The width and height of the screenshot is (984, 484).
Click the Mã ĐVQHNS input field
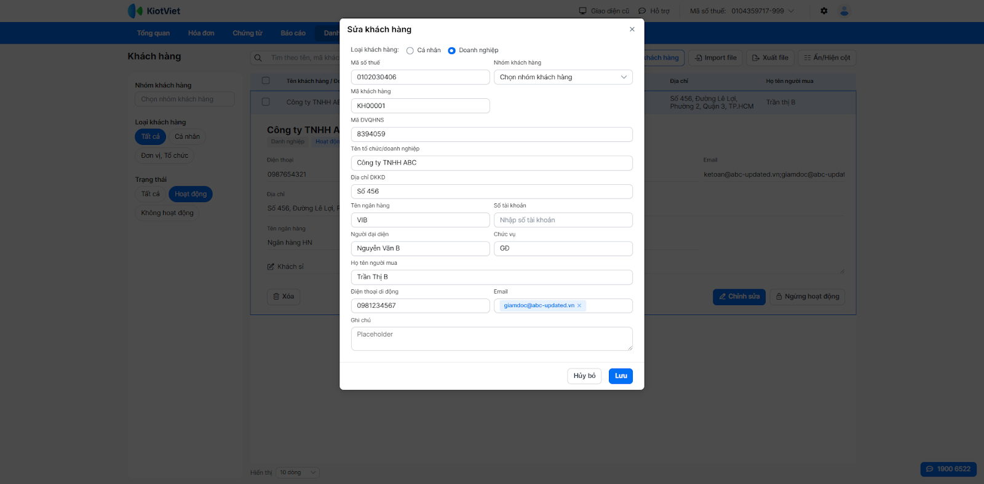pyautogui.click(x=491, y=135)
